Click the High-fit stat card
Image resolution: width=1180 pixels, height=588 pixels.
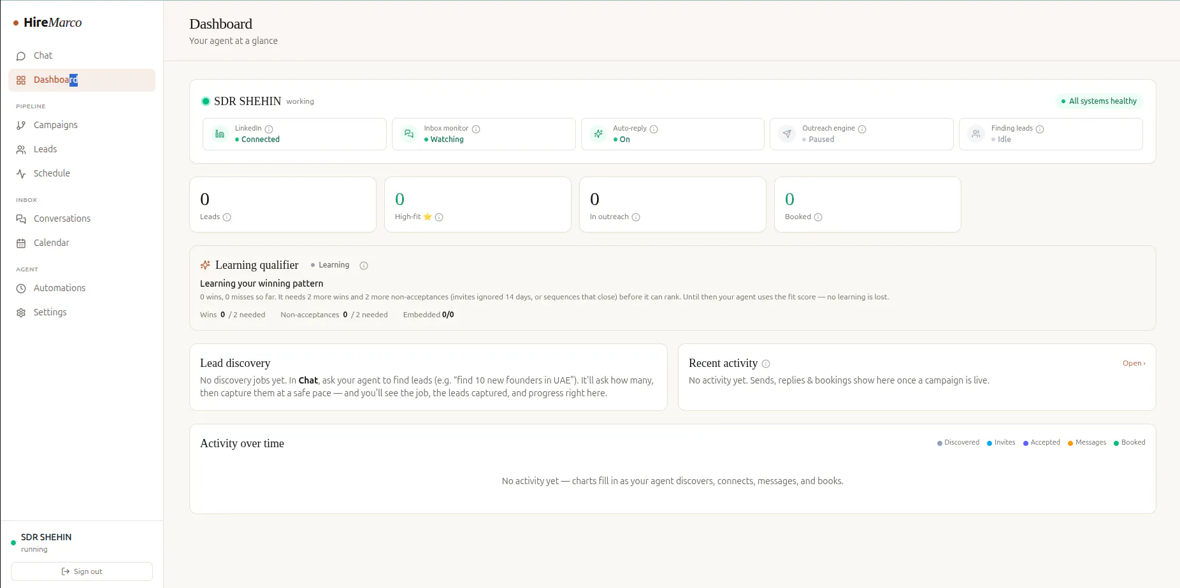click(478, 204)
